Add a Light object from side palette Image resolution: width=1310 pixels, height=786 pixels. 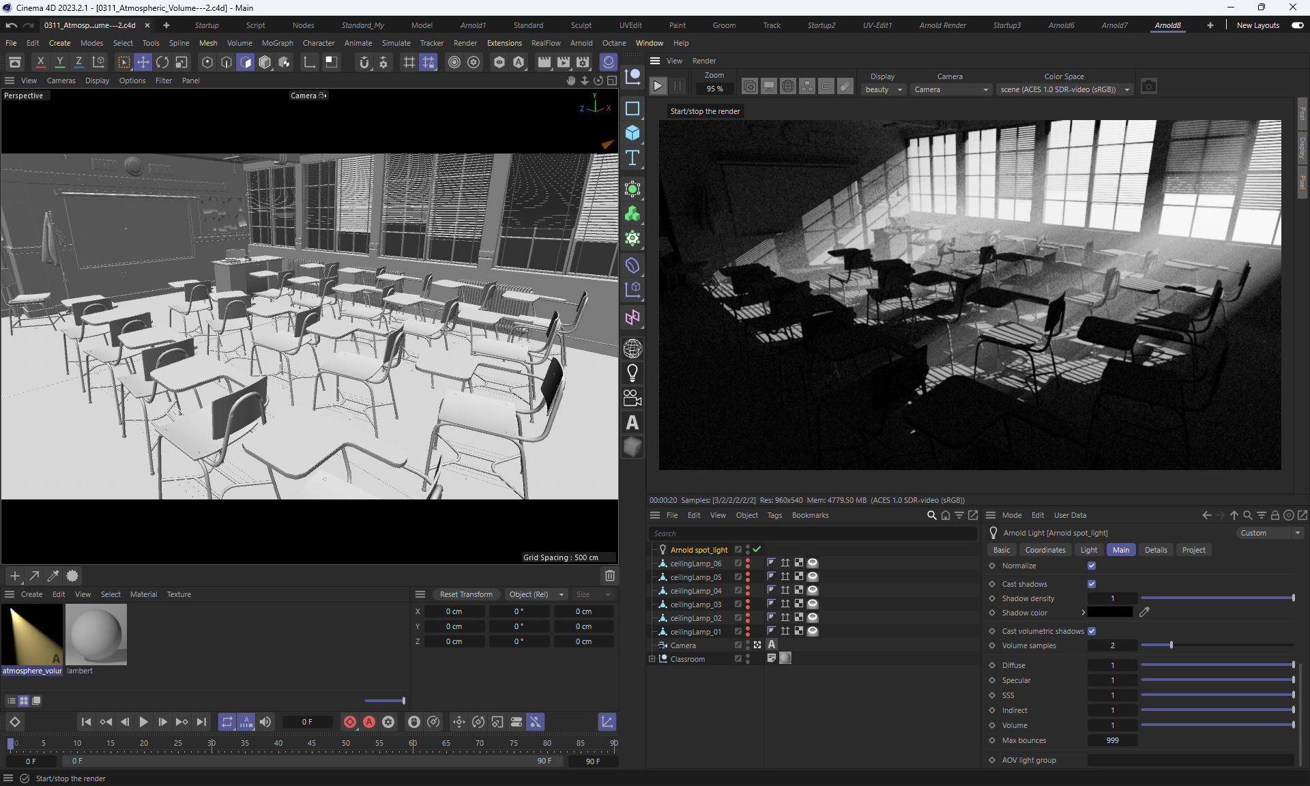632,373
